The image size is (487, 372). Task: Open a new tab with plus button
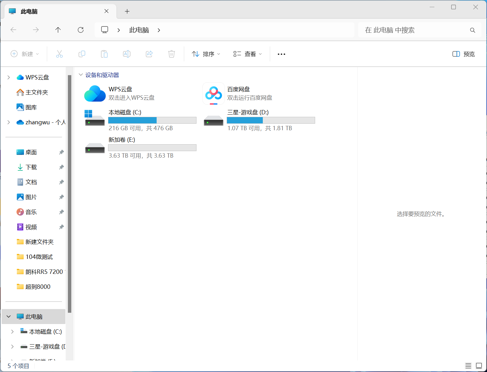click(x=127, y=12)
